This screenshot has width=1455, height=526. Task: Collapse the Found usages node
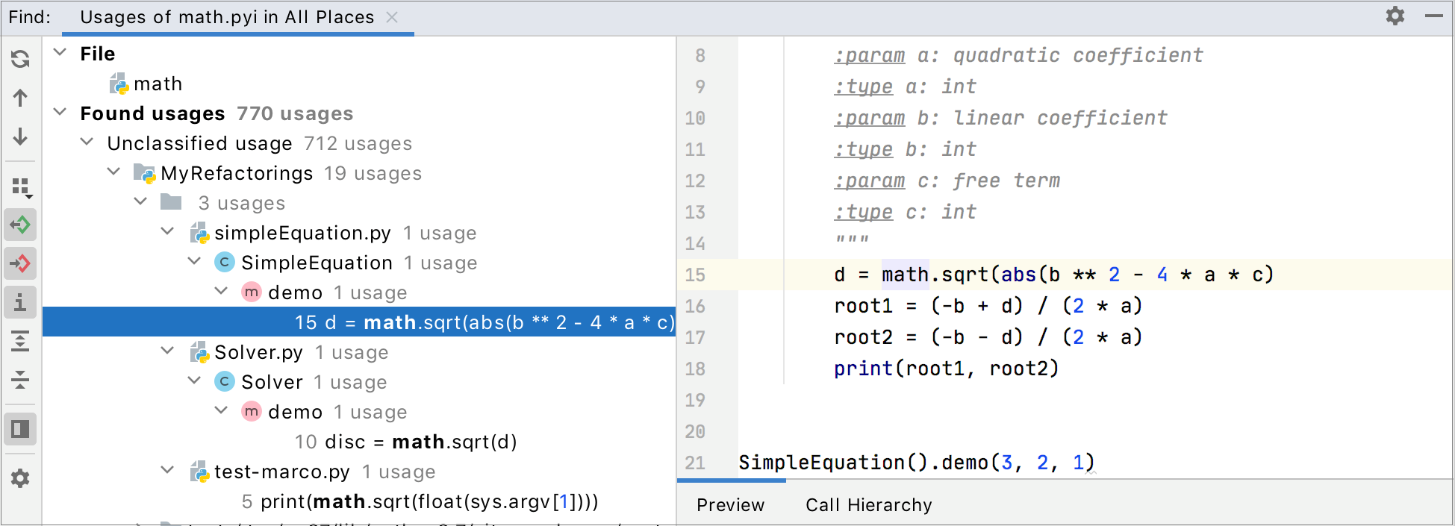tap(60, 113)
